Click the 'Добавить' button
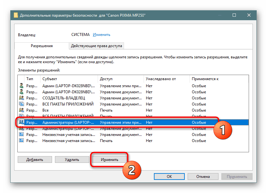 [x=35, y=160]
